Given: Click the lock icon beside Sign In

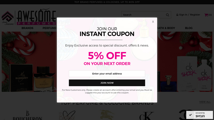Looking at the screenshot, I should pos(177,15).
